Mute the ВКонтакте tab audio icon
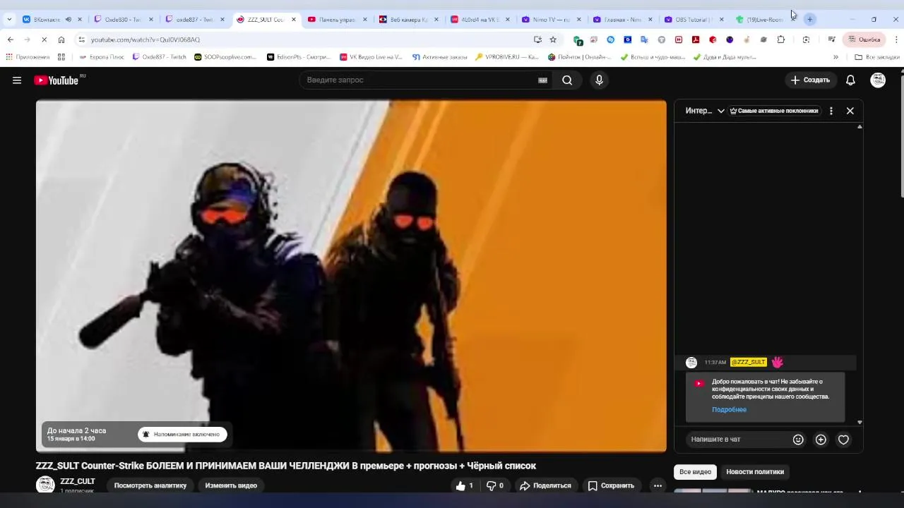904x508 pixels. (68, 20)
